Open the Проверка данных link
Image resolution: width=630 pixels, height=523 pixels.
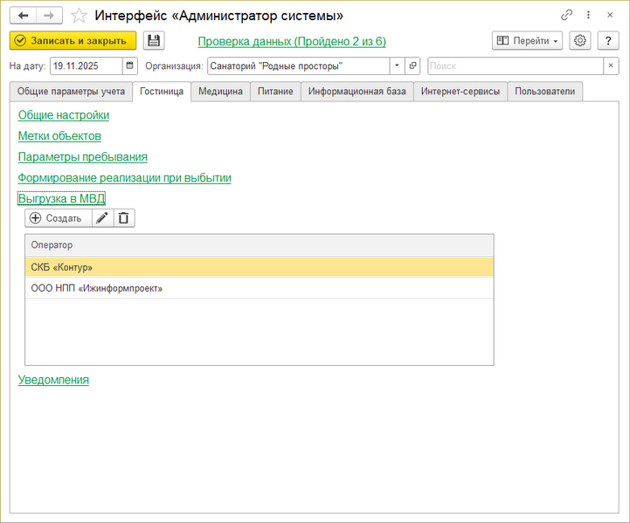[x=292, y=41]
